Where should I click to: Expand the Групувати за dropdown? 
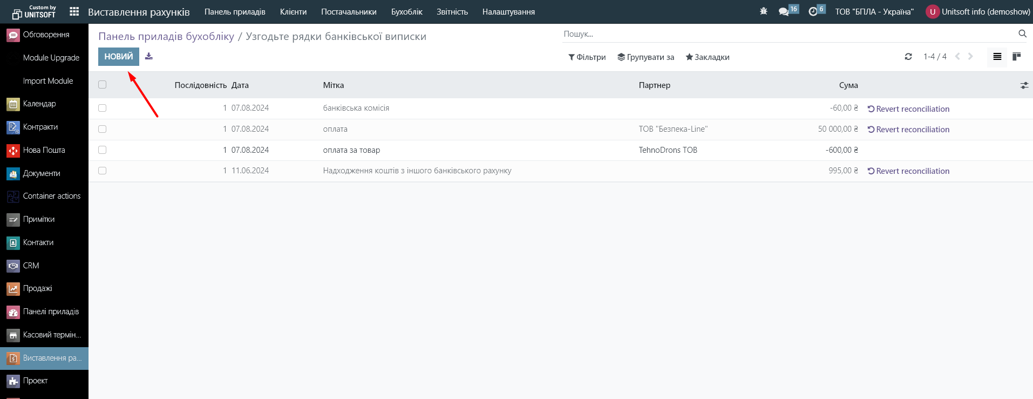coord(645,57)
